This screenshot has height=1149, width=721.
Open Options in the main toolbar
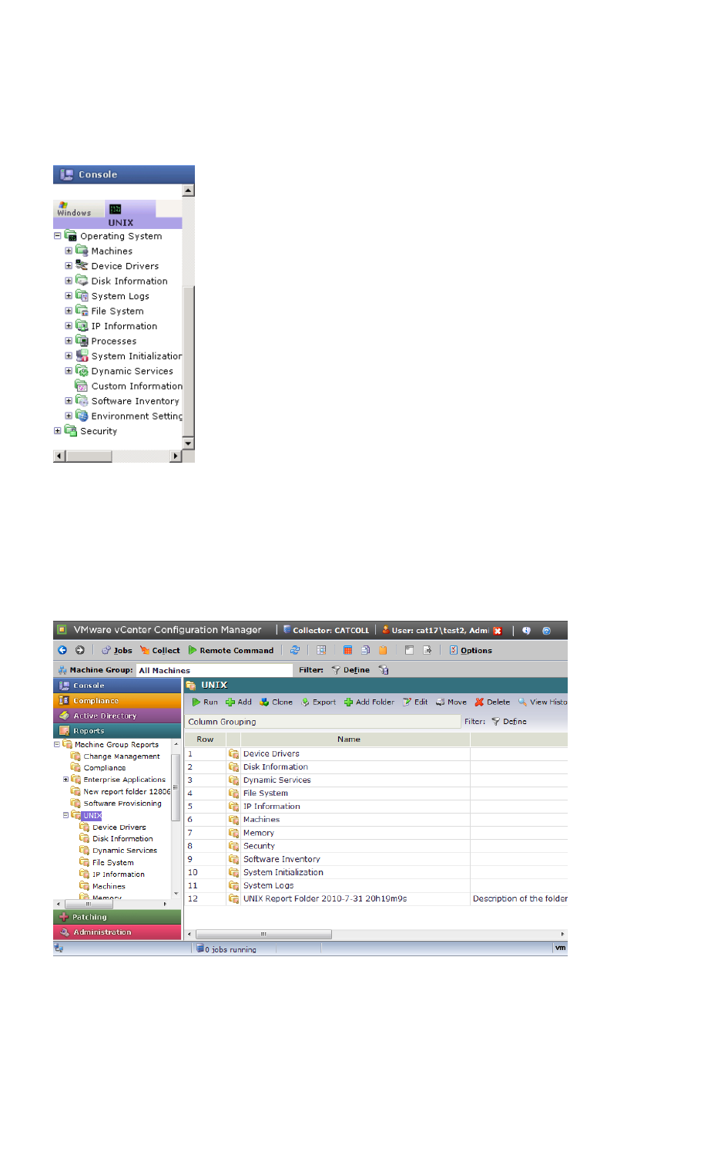(471, 650)
